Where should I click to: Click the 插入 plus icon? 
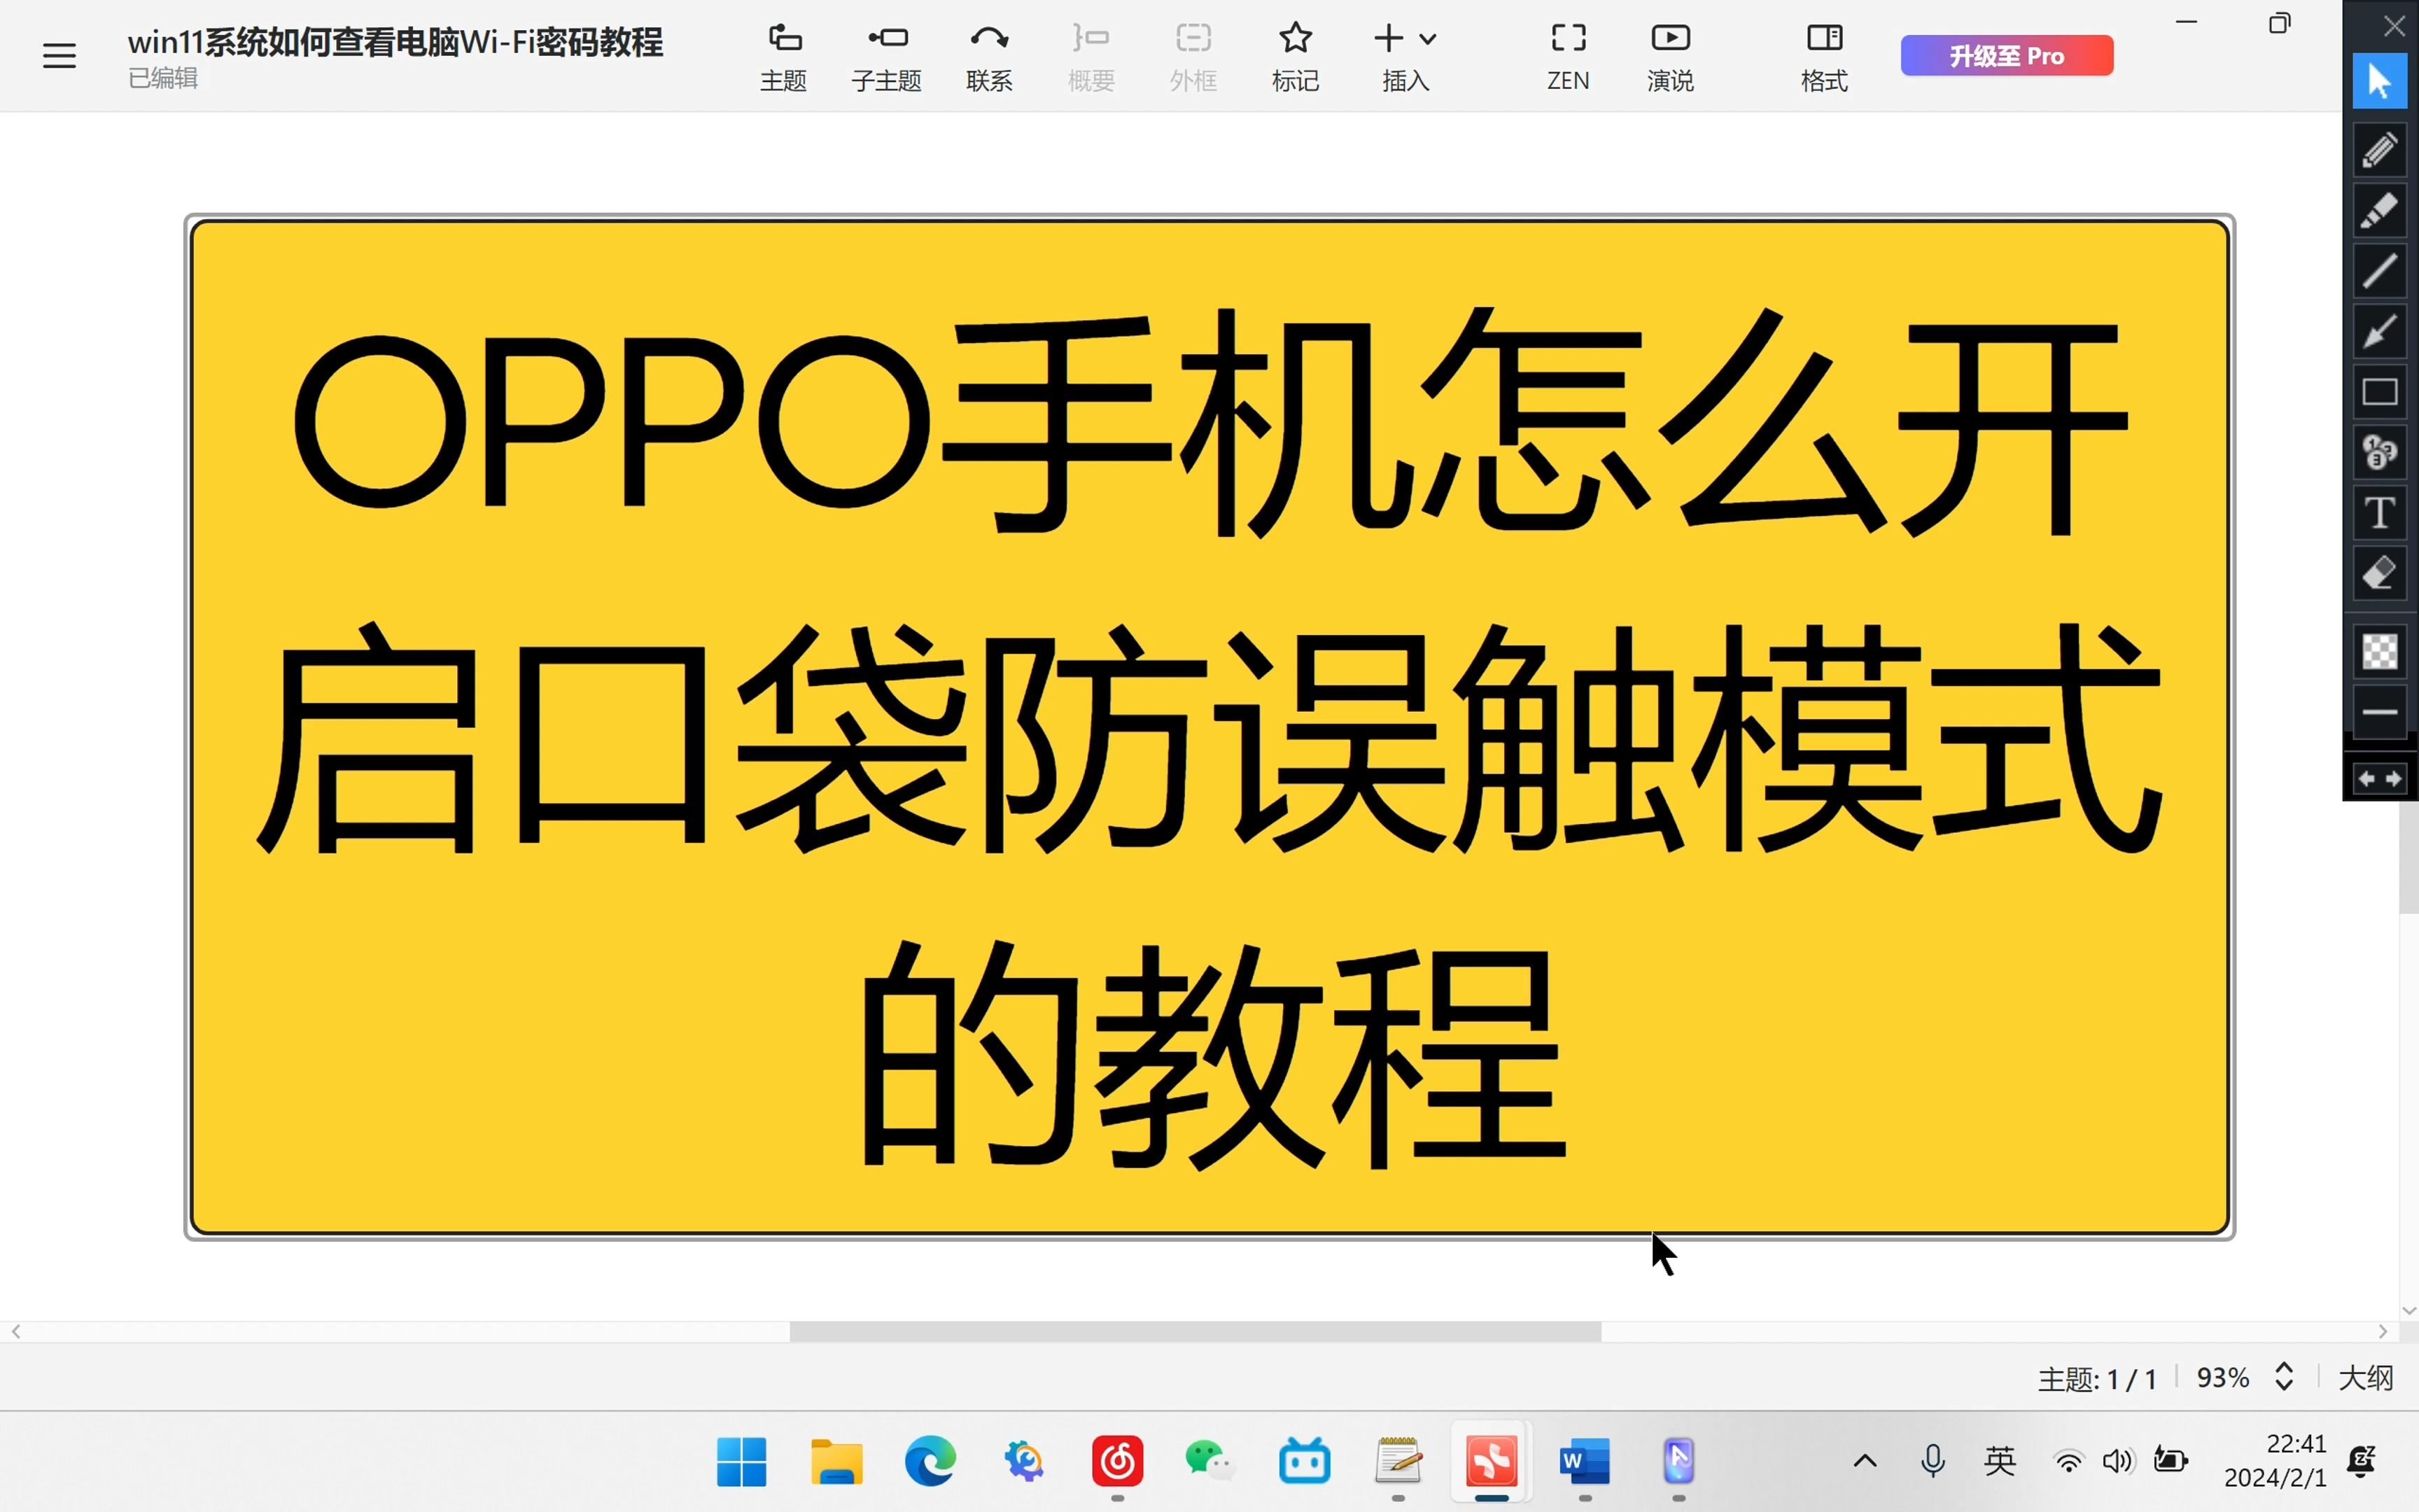1389,38
